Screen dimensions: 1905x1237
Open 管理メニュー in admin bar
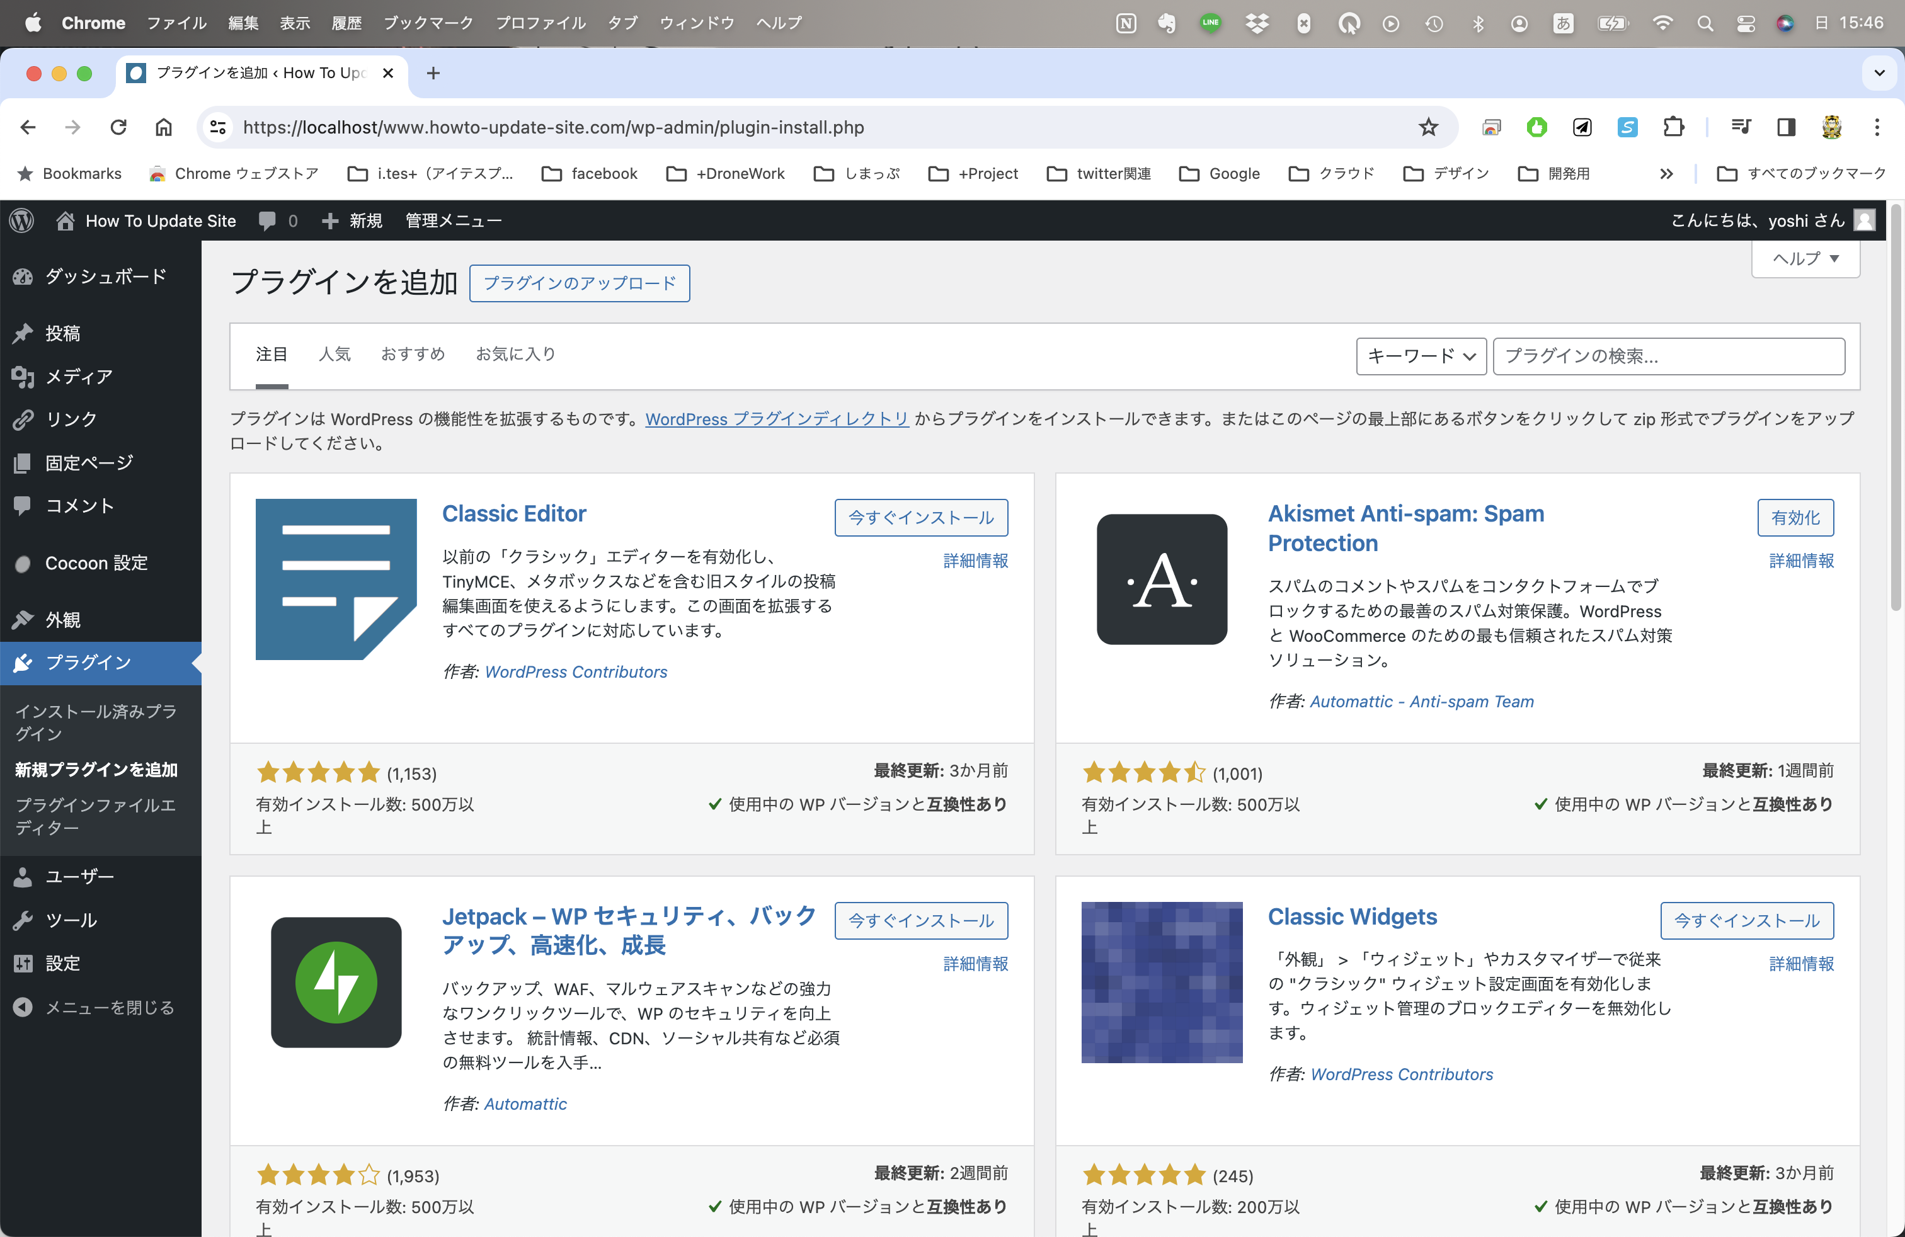(453, 221)
